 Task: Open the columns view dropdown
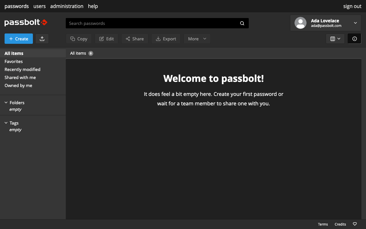[x=335, y=39]
